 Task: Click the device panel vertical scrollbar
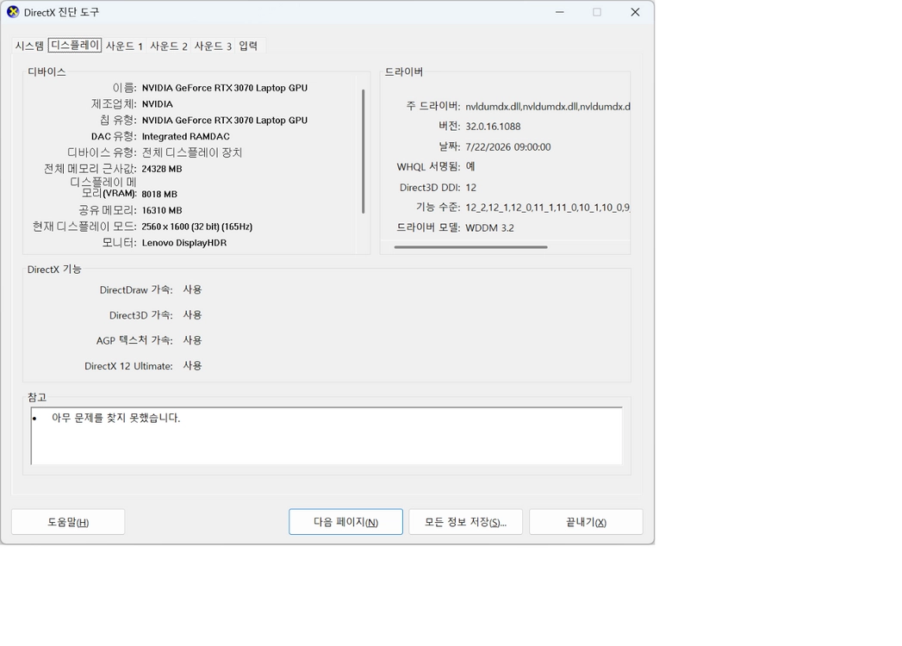[x=363, y=152]
